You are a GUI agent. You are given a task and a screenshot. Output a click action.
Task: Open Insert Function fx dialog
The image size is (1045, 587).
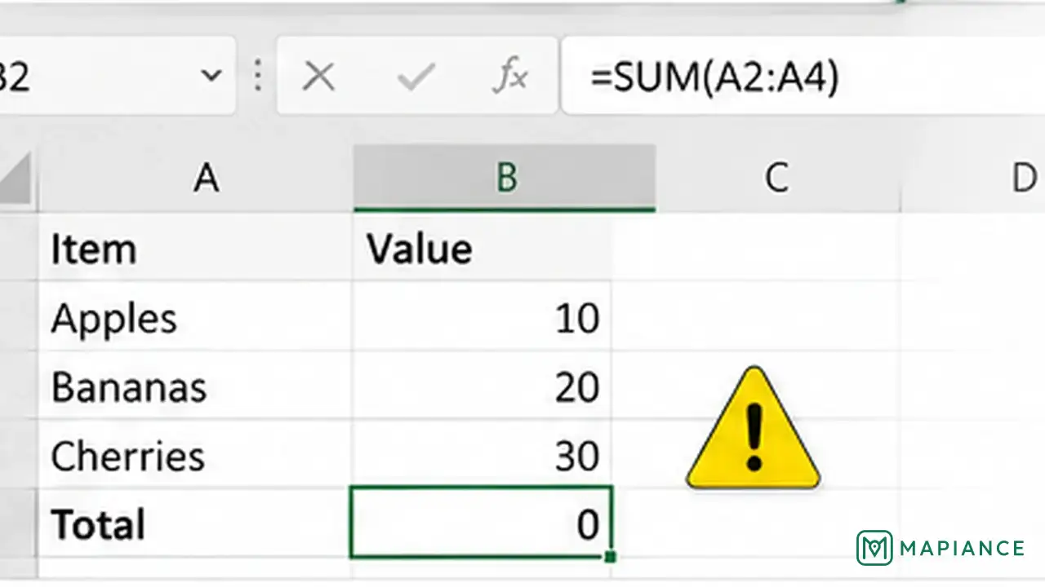[511, 77]
